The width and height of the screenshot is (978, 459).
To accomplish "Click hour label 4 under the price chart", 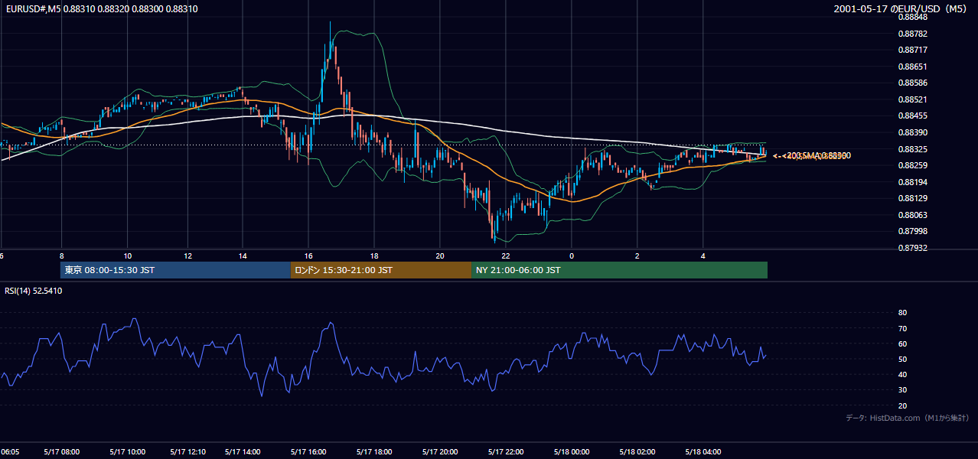I will coord(703,256).
